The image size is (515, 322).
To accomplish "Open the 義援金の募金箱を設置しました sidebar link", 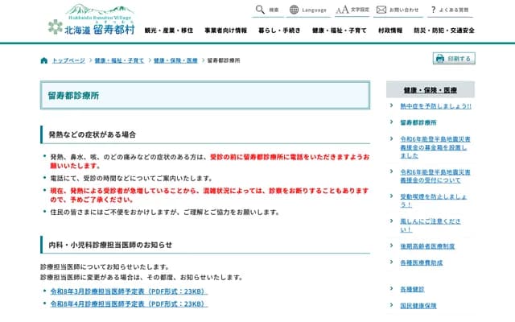I will 435,147.
